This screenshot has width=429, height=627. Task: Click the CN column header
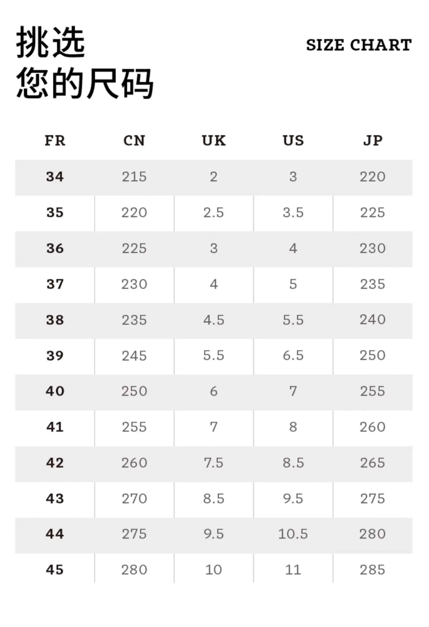pos(134,141)
